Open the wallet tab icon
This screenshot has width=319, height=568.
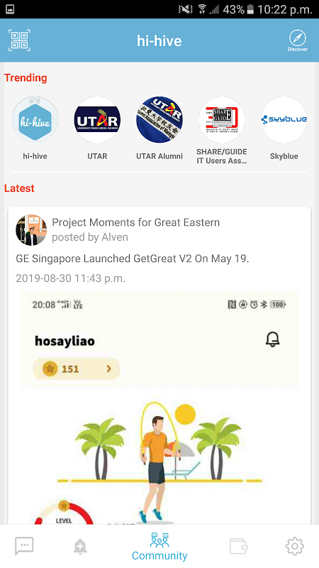coord(239,546)
